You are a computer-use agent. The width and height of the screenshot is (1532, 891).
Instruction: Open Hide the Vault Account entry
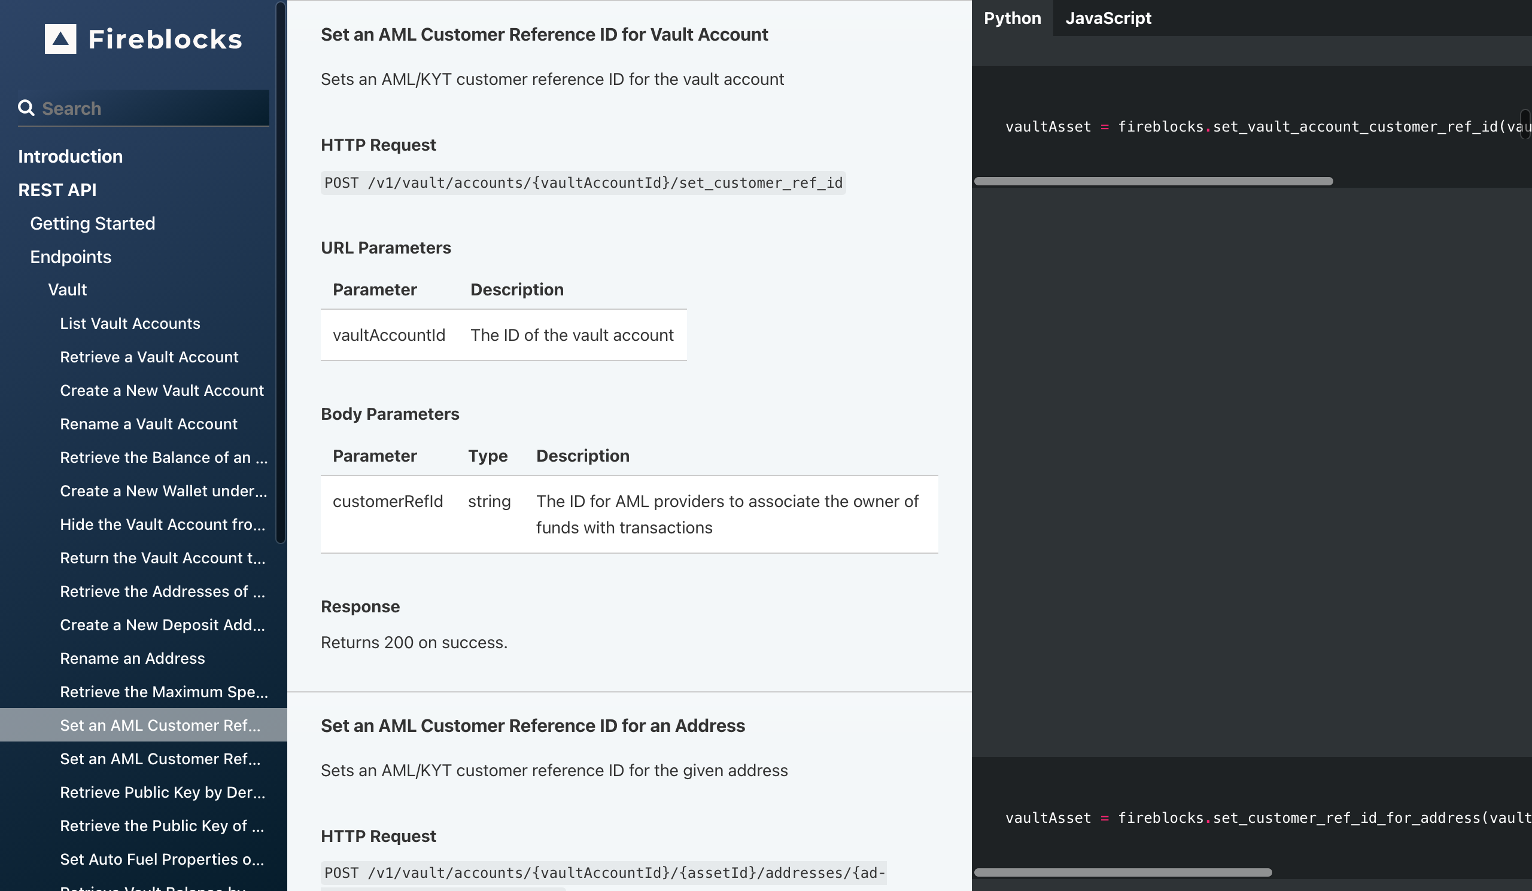click(162, 524)
